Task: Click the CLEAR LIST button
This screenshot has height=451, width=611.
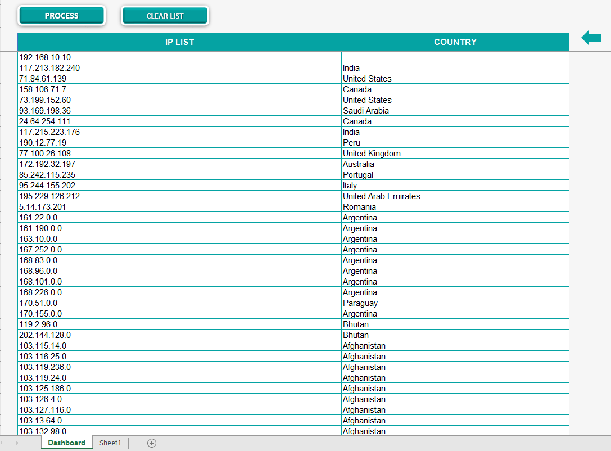Action: (x=165, y=16)
